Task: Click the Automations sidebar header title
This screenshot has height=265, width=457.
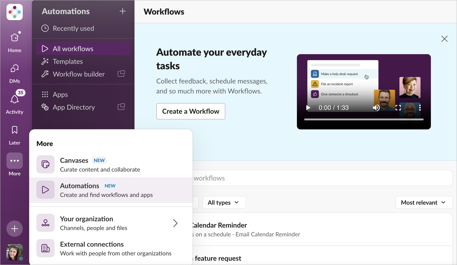Action: [x=66, y=11]
